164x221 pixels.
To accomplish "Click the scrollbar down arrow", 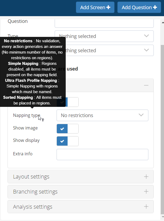I will (x=162, y=217).
